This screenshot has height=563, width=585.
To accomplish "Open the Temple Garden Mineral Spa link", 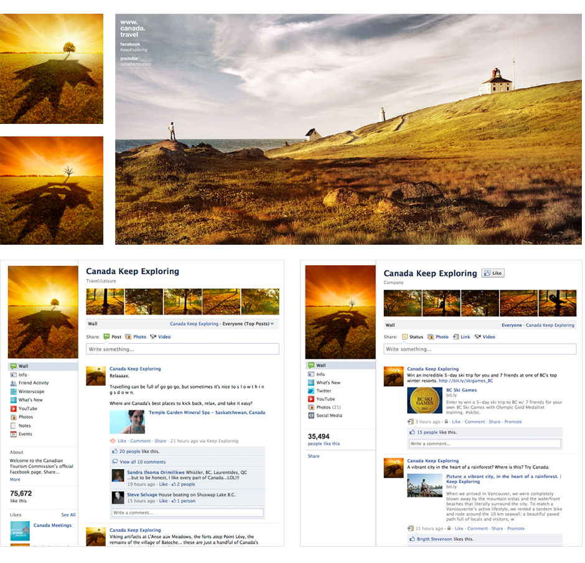I will point(207,412).
